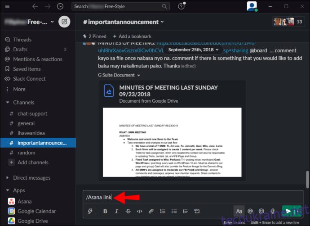The height and width of the screenshot is (226, 310).
Task: Open send options dropdown beside send button
Action: 298,211
